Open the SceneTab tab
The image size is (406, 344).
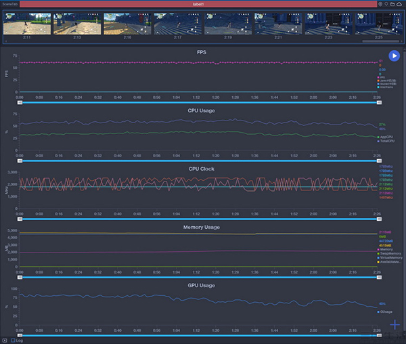click(9, 4)
